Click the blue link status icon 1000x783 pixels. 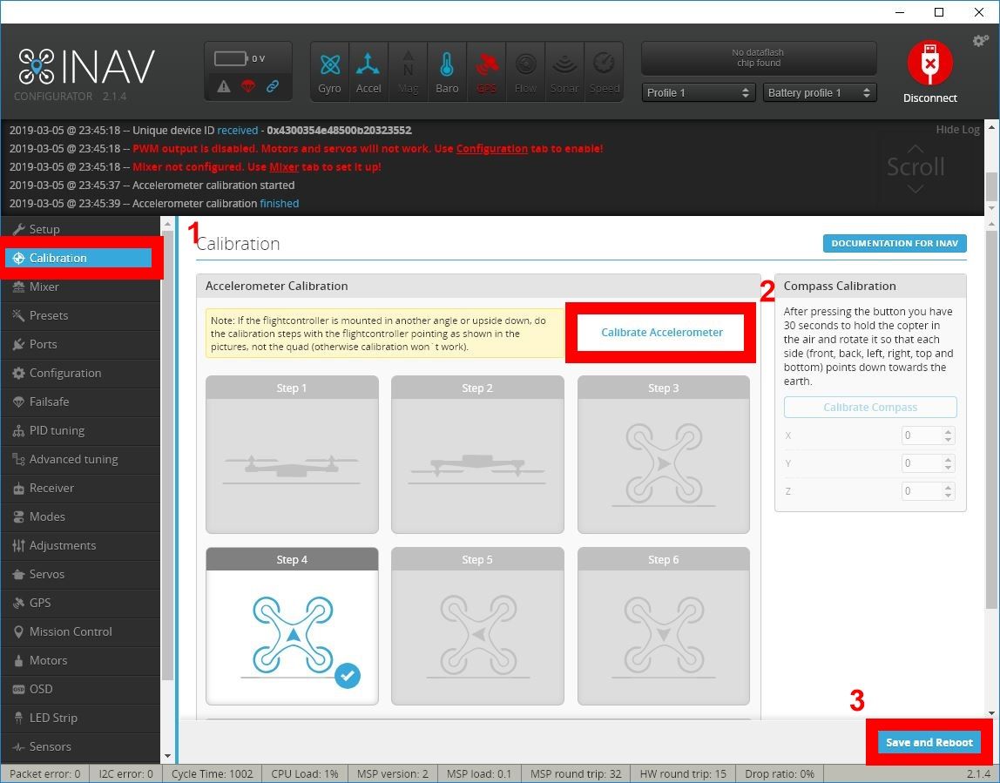pos(273,86)
